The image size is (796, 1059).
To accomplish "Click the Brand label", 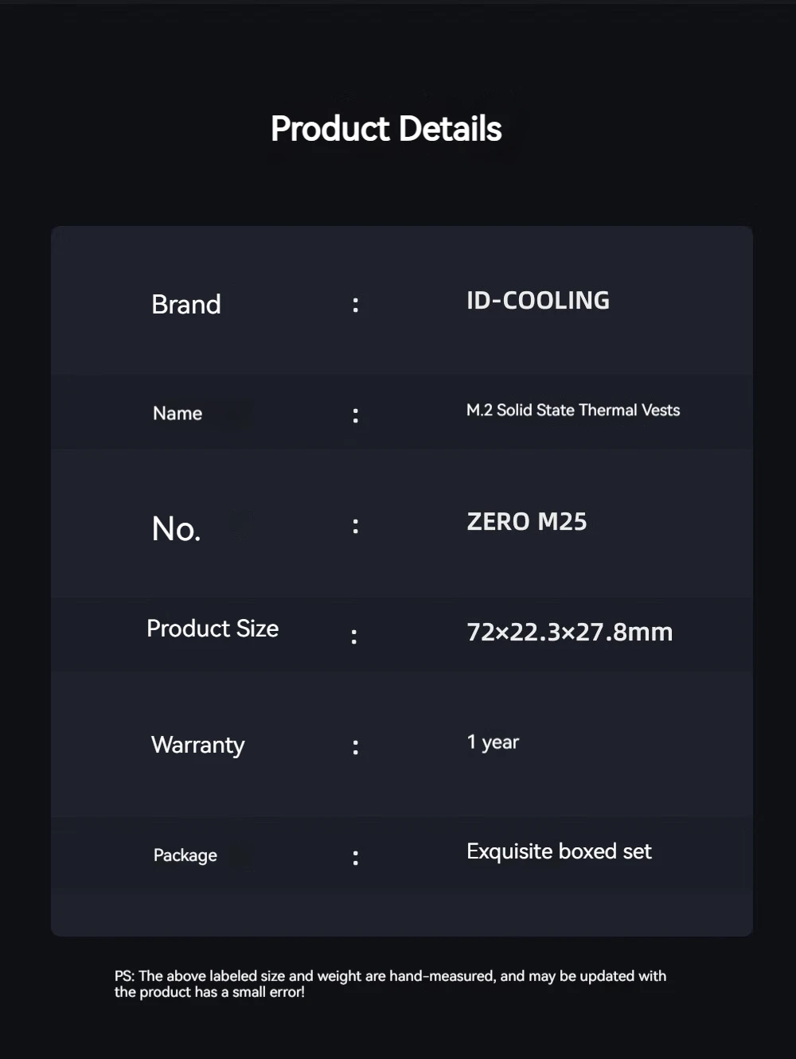I will click(x=185, y=305).
